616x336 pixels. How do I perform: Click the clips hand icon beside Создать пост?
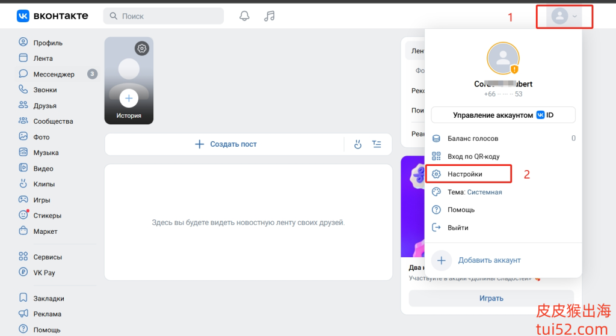(357, 144)
